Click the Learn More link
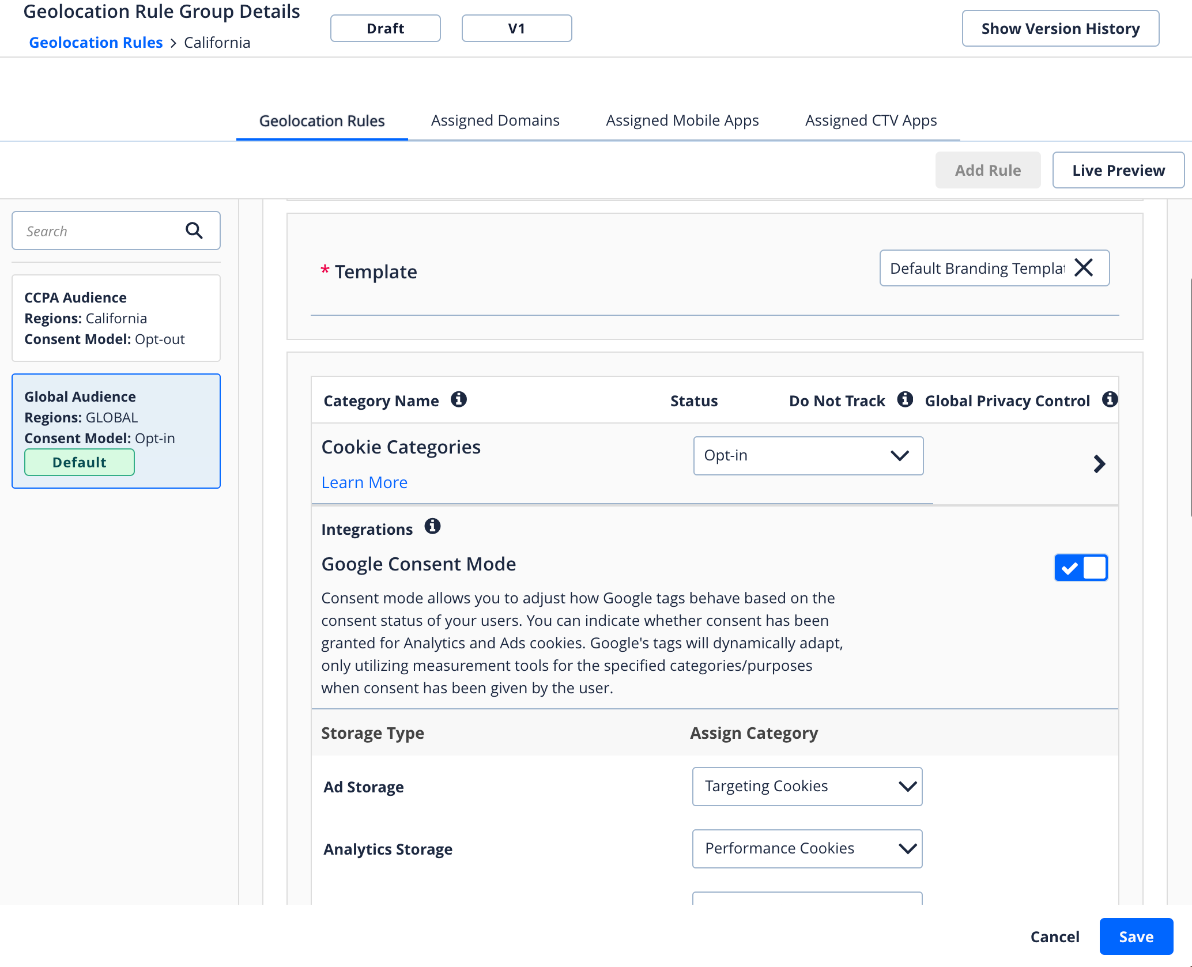The height and width of the screenshot is (967, 1192). pyautogui.click(x=364, y=482)
